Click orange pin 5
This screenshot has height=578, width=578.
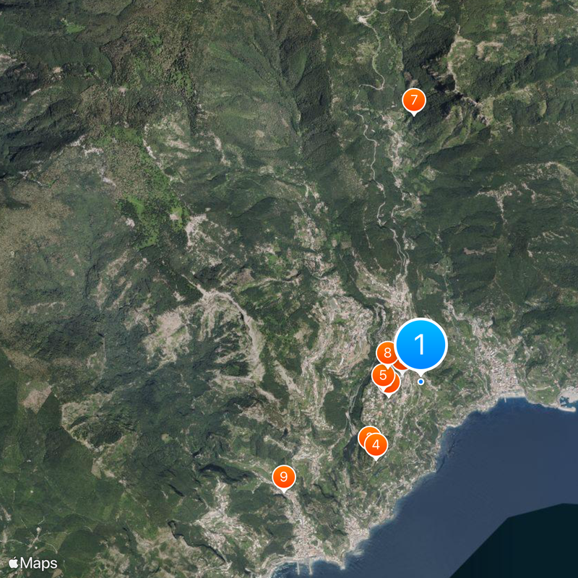pyautogui.click(x=383, y=374)
